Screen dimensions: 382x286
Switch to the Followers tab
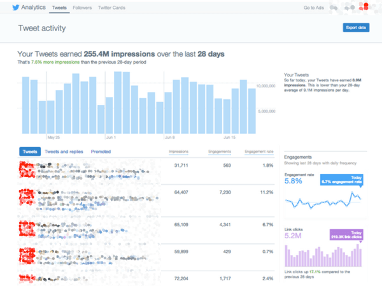82,8
